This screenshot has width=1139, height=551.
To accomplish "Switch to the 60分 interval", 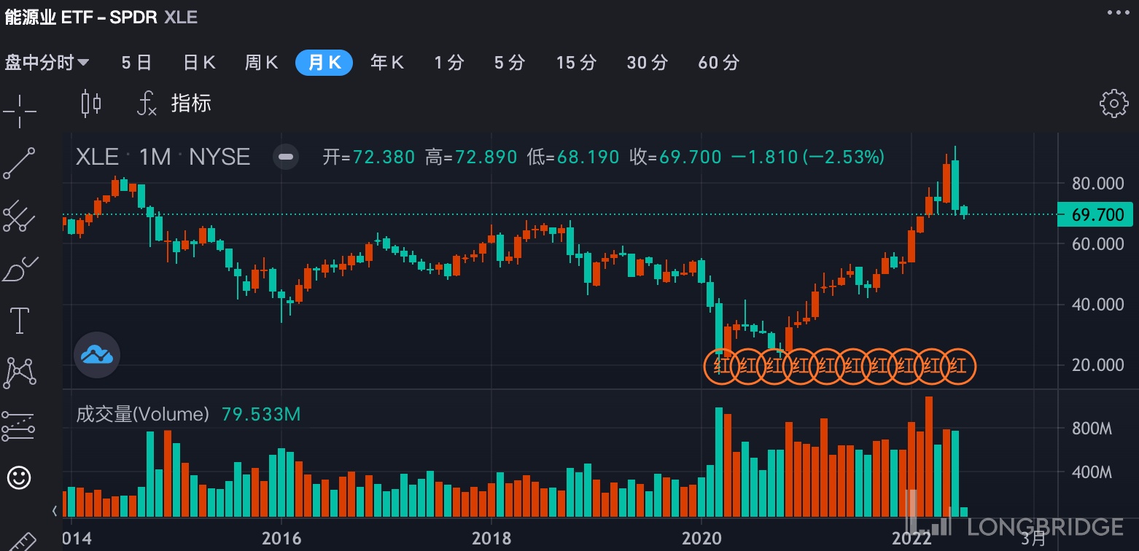I will [x=718, y=63].
